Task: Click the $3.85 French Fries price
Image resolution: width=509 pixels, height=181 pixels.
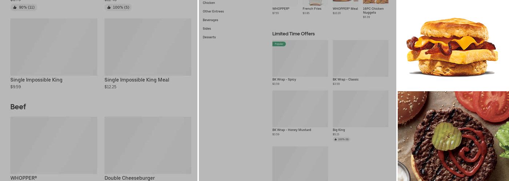Action: coord(306,13)
